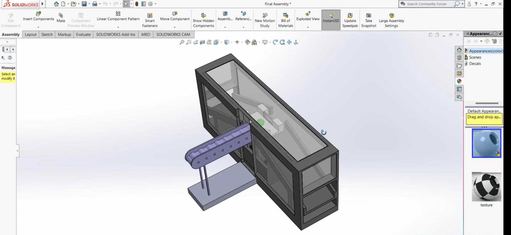Screen dimensions: 511x235
Task: Print the current document
Action: pos(94,4)
